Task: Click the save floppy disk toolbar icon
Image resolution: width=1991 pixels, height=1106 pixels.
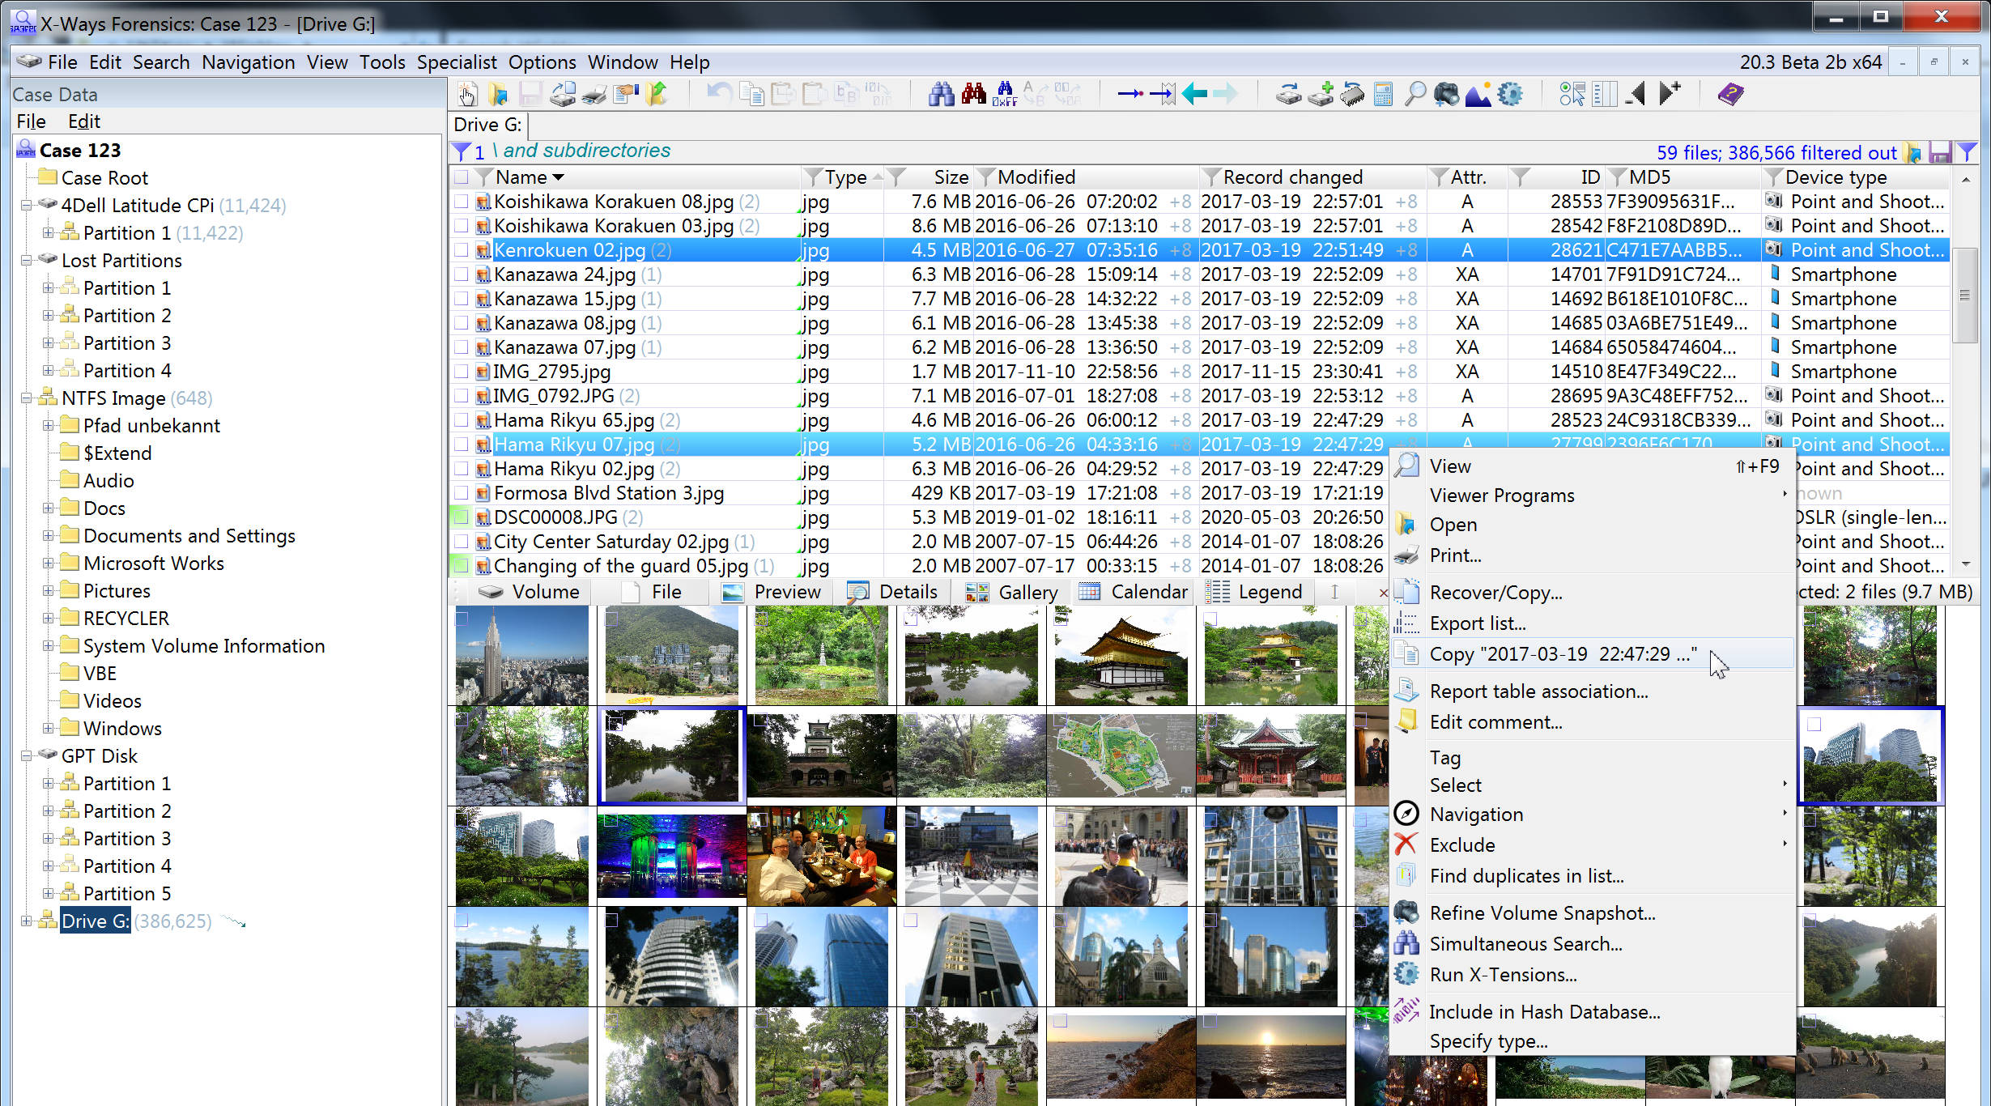Action: click(530, 93)
